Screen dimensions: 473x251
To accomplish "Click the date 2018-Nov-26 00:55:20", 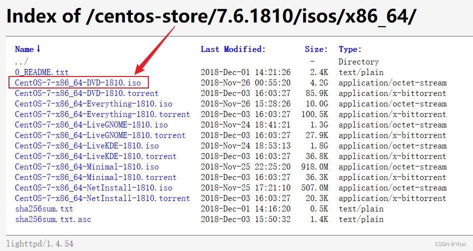I will tap(246, 83).
